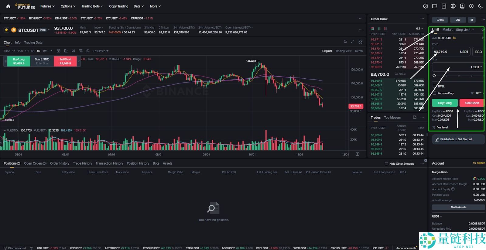Open the calendar date-range icon on chart toolbar

pos(59,51)
